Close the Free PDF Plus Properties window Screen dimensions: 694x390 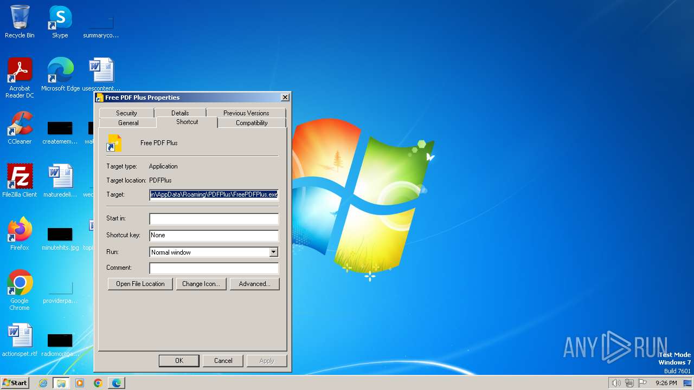[285, 97]
